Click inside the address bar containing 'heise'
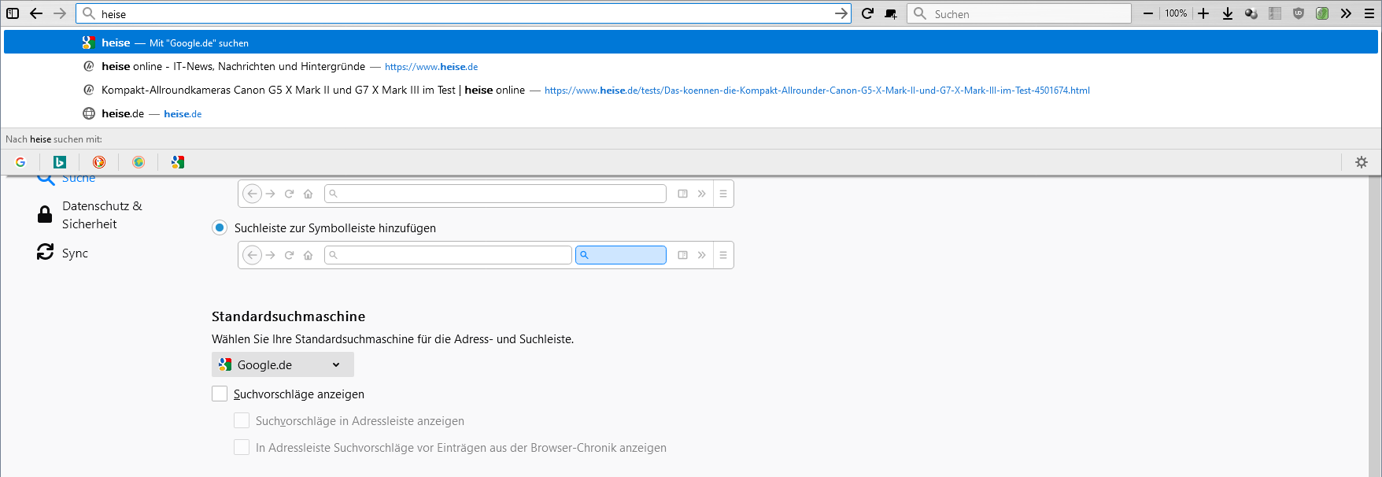The width and height of the screenshot is (1382, 477). pyautogui.click(x=464, y=13)
